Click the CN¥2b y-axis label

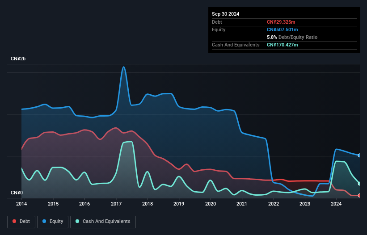(18, 59)
